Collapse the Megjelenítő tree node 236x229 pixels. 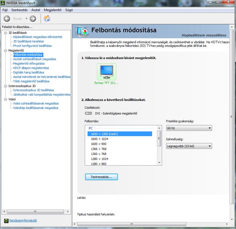point(5,50)
